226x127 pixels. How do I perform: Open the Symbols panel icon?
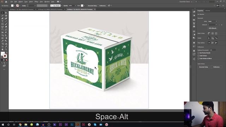[x=194, y=26]
